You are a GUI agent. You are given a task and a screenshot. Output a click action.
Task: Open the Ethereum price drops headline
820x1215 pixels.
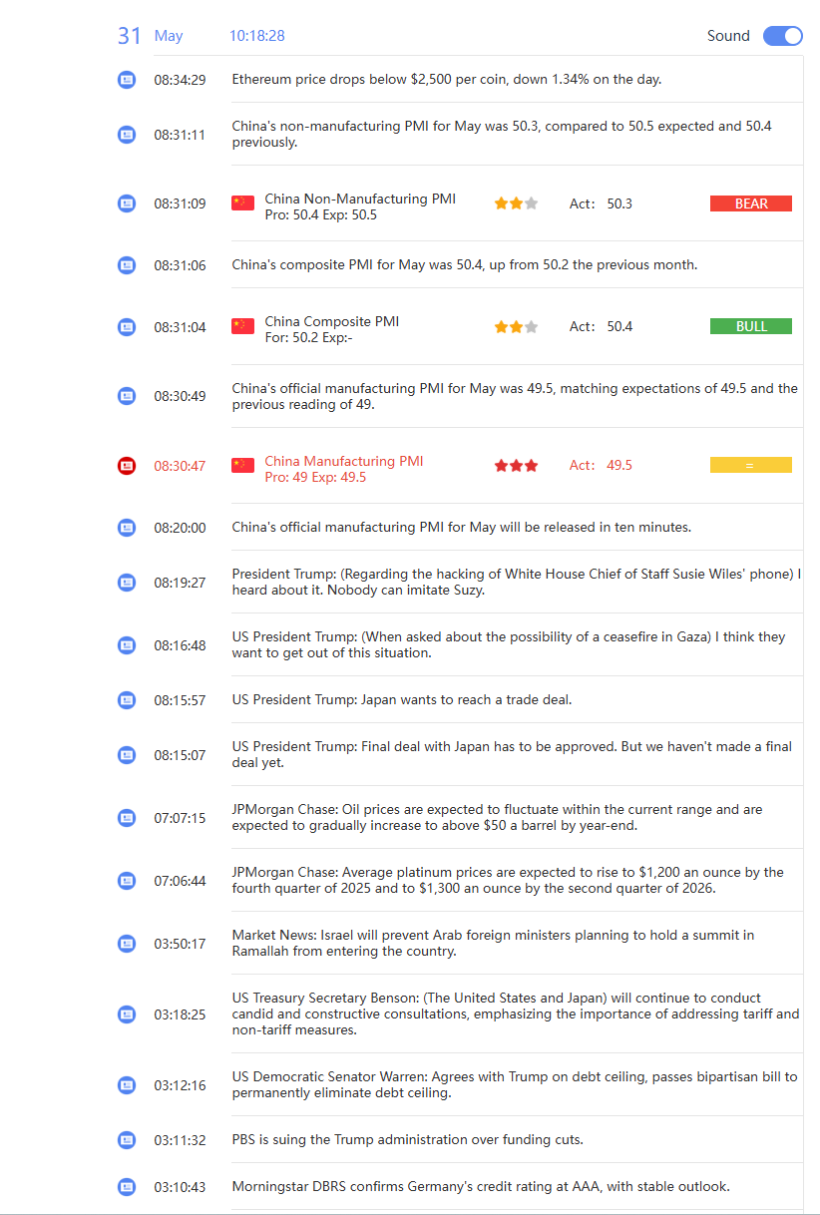(x=447, y=79)
